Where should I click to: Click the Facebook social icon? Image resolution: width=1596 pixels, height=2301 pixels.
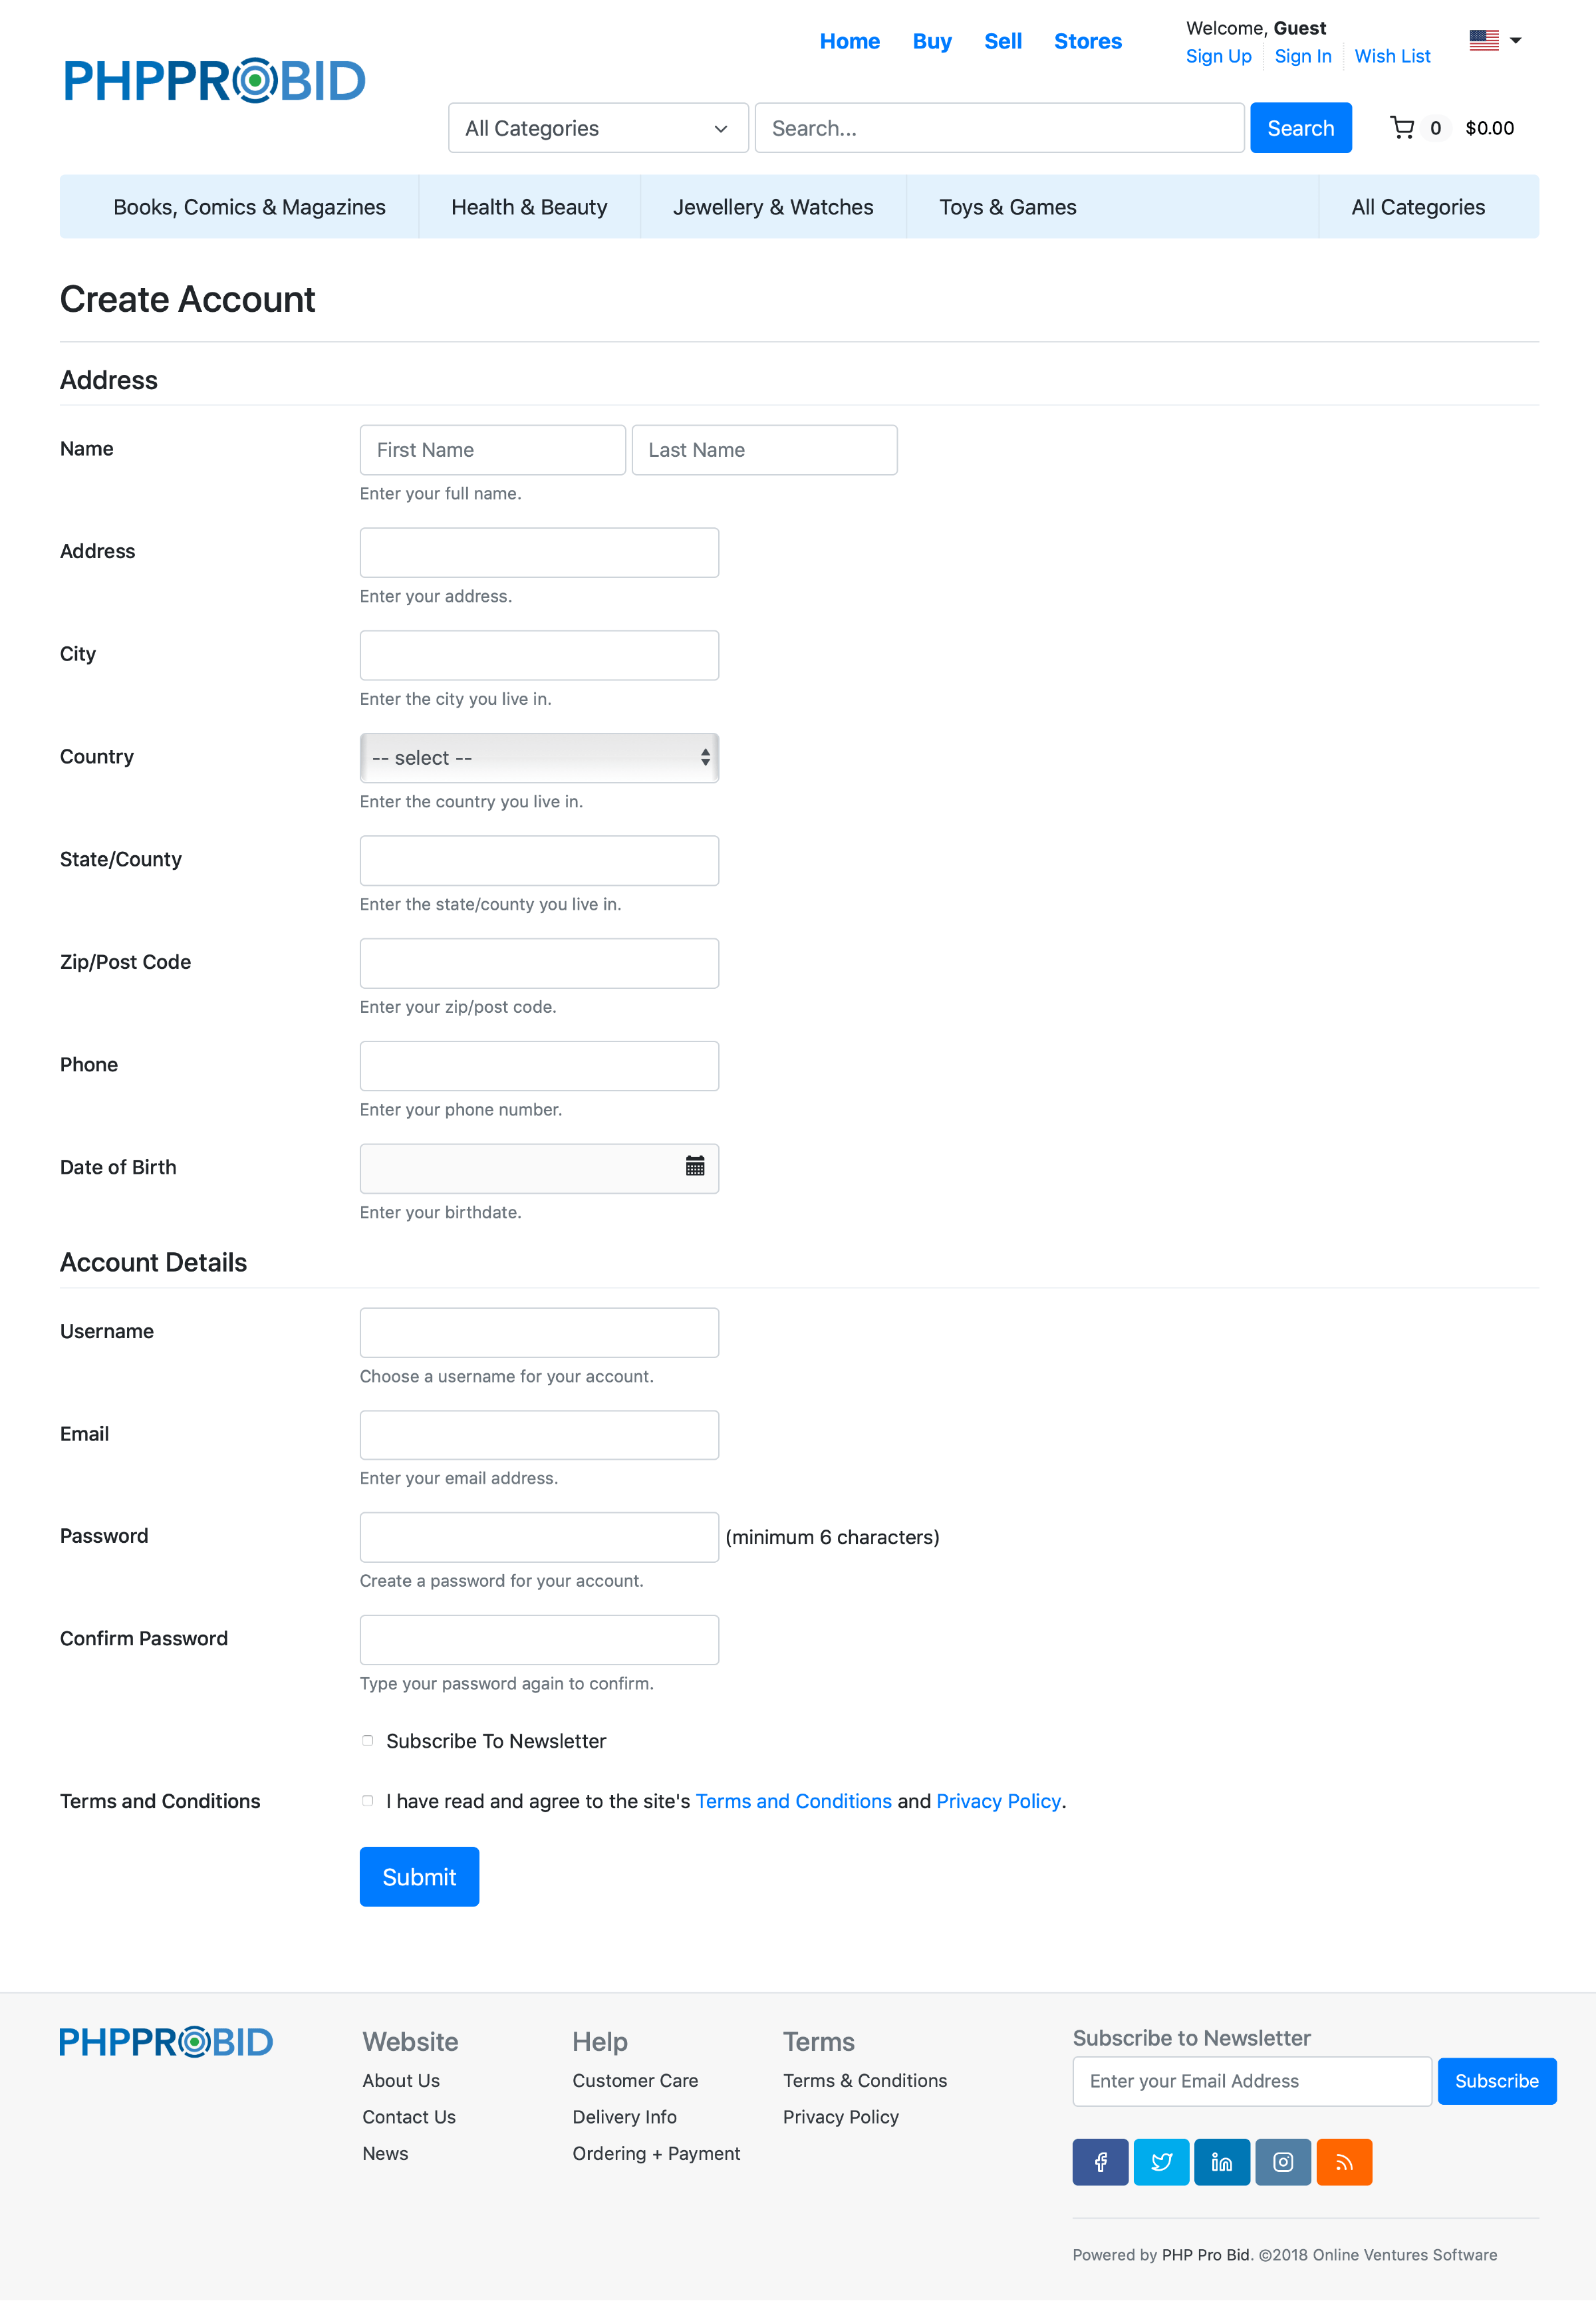(x=1100, y=2162)
